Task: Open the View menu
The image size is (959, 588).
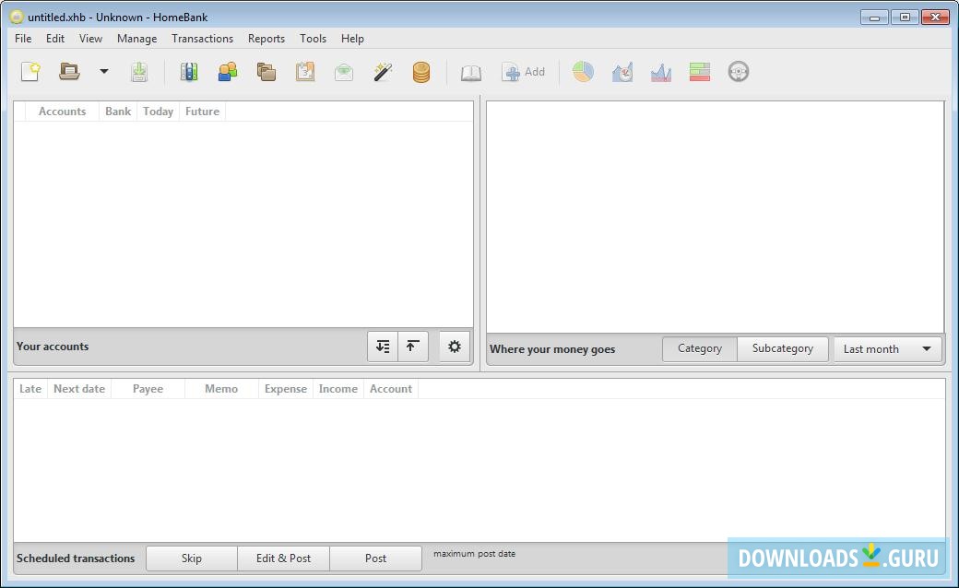Action: (x=90, y=39)
